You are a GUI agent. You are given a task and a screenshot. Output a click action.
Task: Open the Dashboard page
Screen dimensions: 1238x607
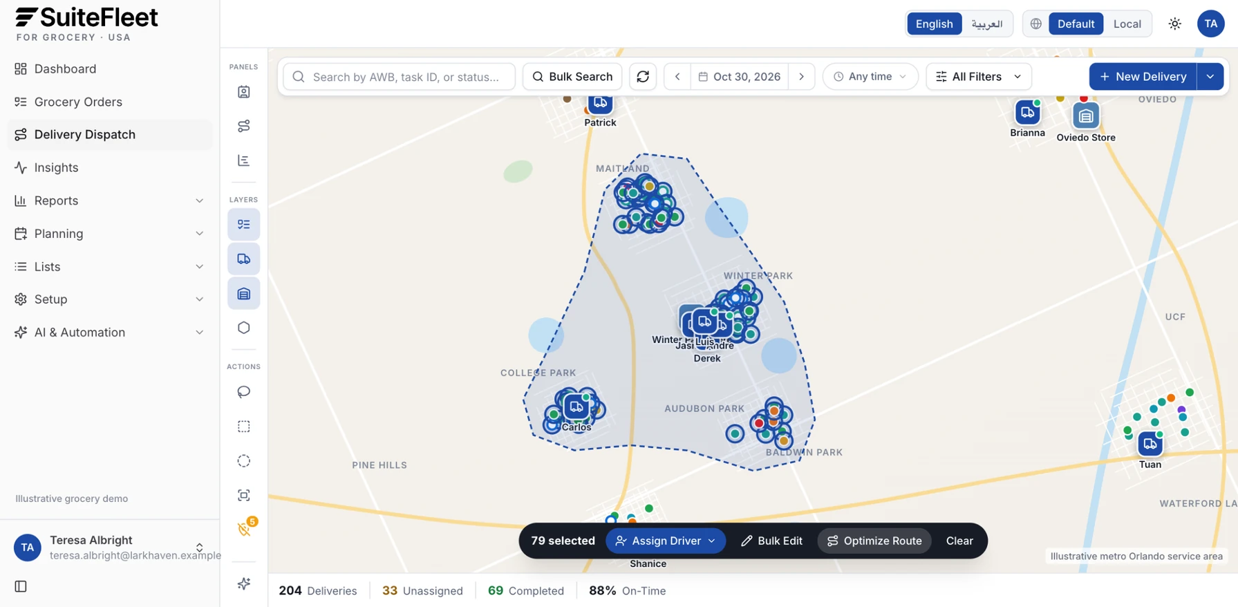point(110,68)
